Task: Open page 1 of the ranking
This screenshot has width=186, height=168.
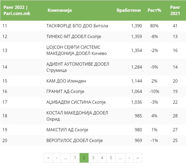Action: 75,158
